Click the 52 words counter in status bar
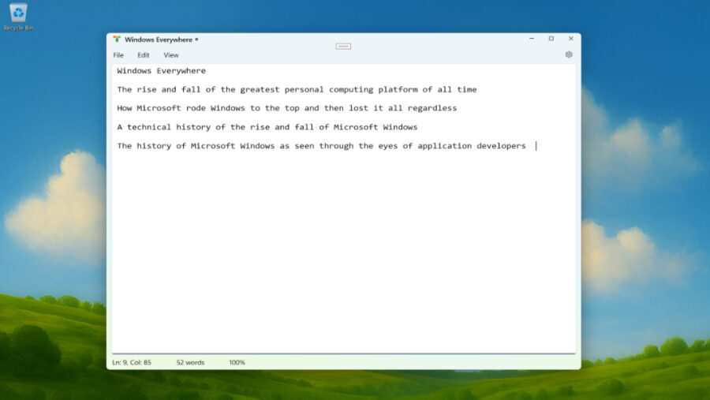 coord(190,363)
